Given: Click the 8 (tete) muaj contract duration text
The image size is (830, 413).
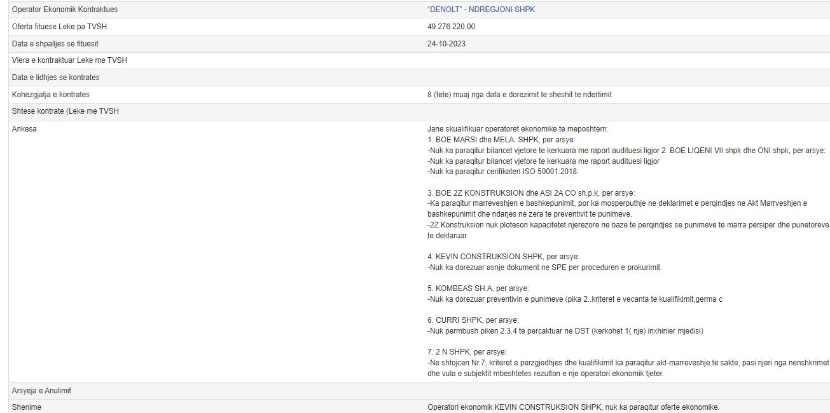Looking at the screenshot, I should click(519, 95).
